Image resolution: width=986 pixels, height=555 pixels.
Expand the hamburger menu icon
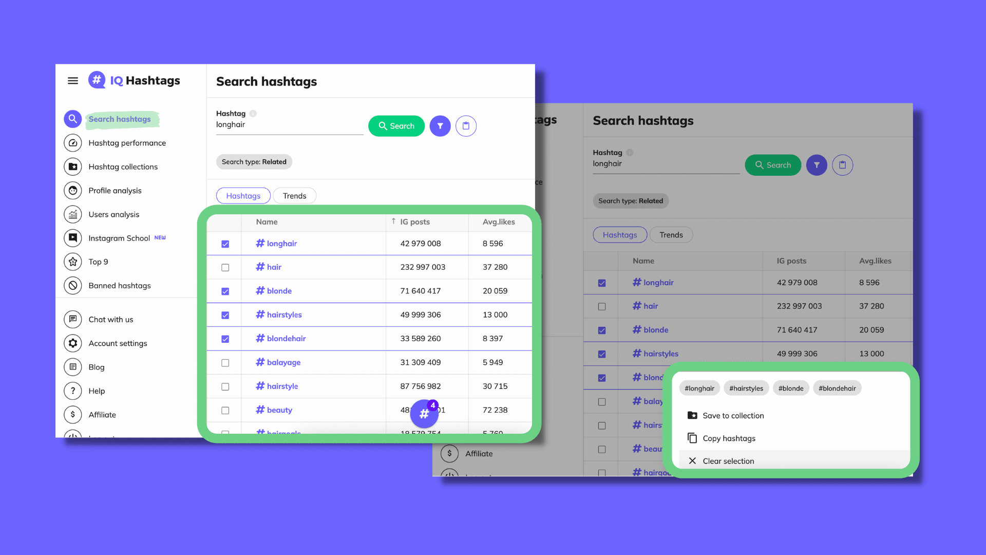pyautogui.click(x=72, y=80)
